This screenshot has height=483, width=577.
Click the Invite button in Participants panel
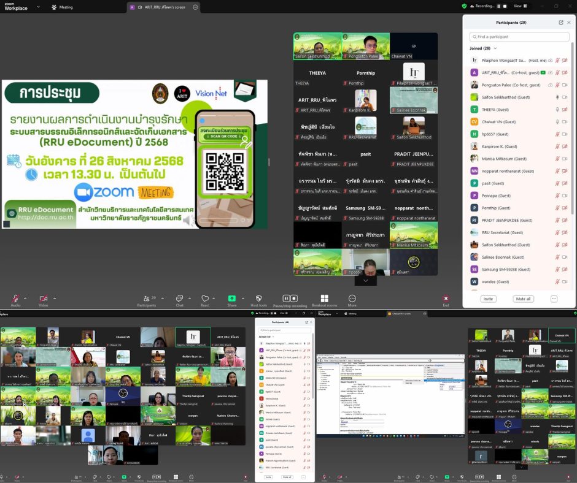(x=488, y=299)
